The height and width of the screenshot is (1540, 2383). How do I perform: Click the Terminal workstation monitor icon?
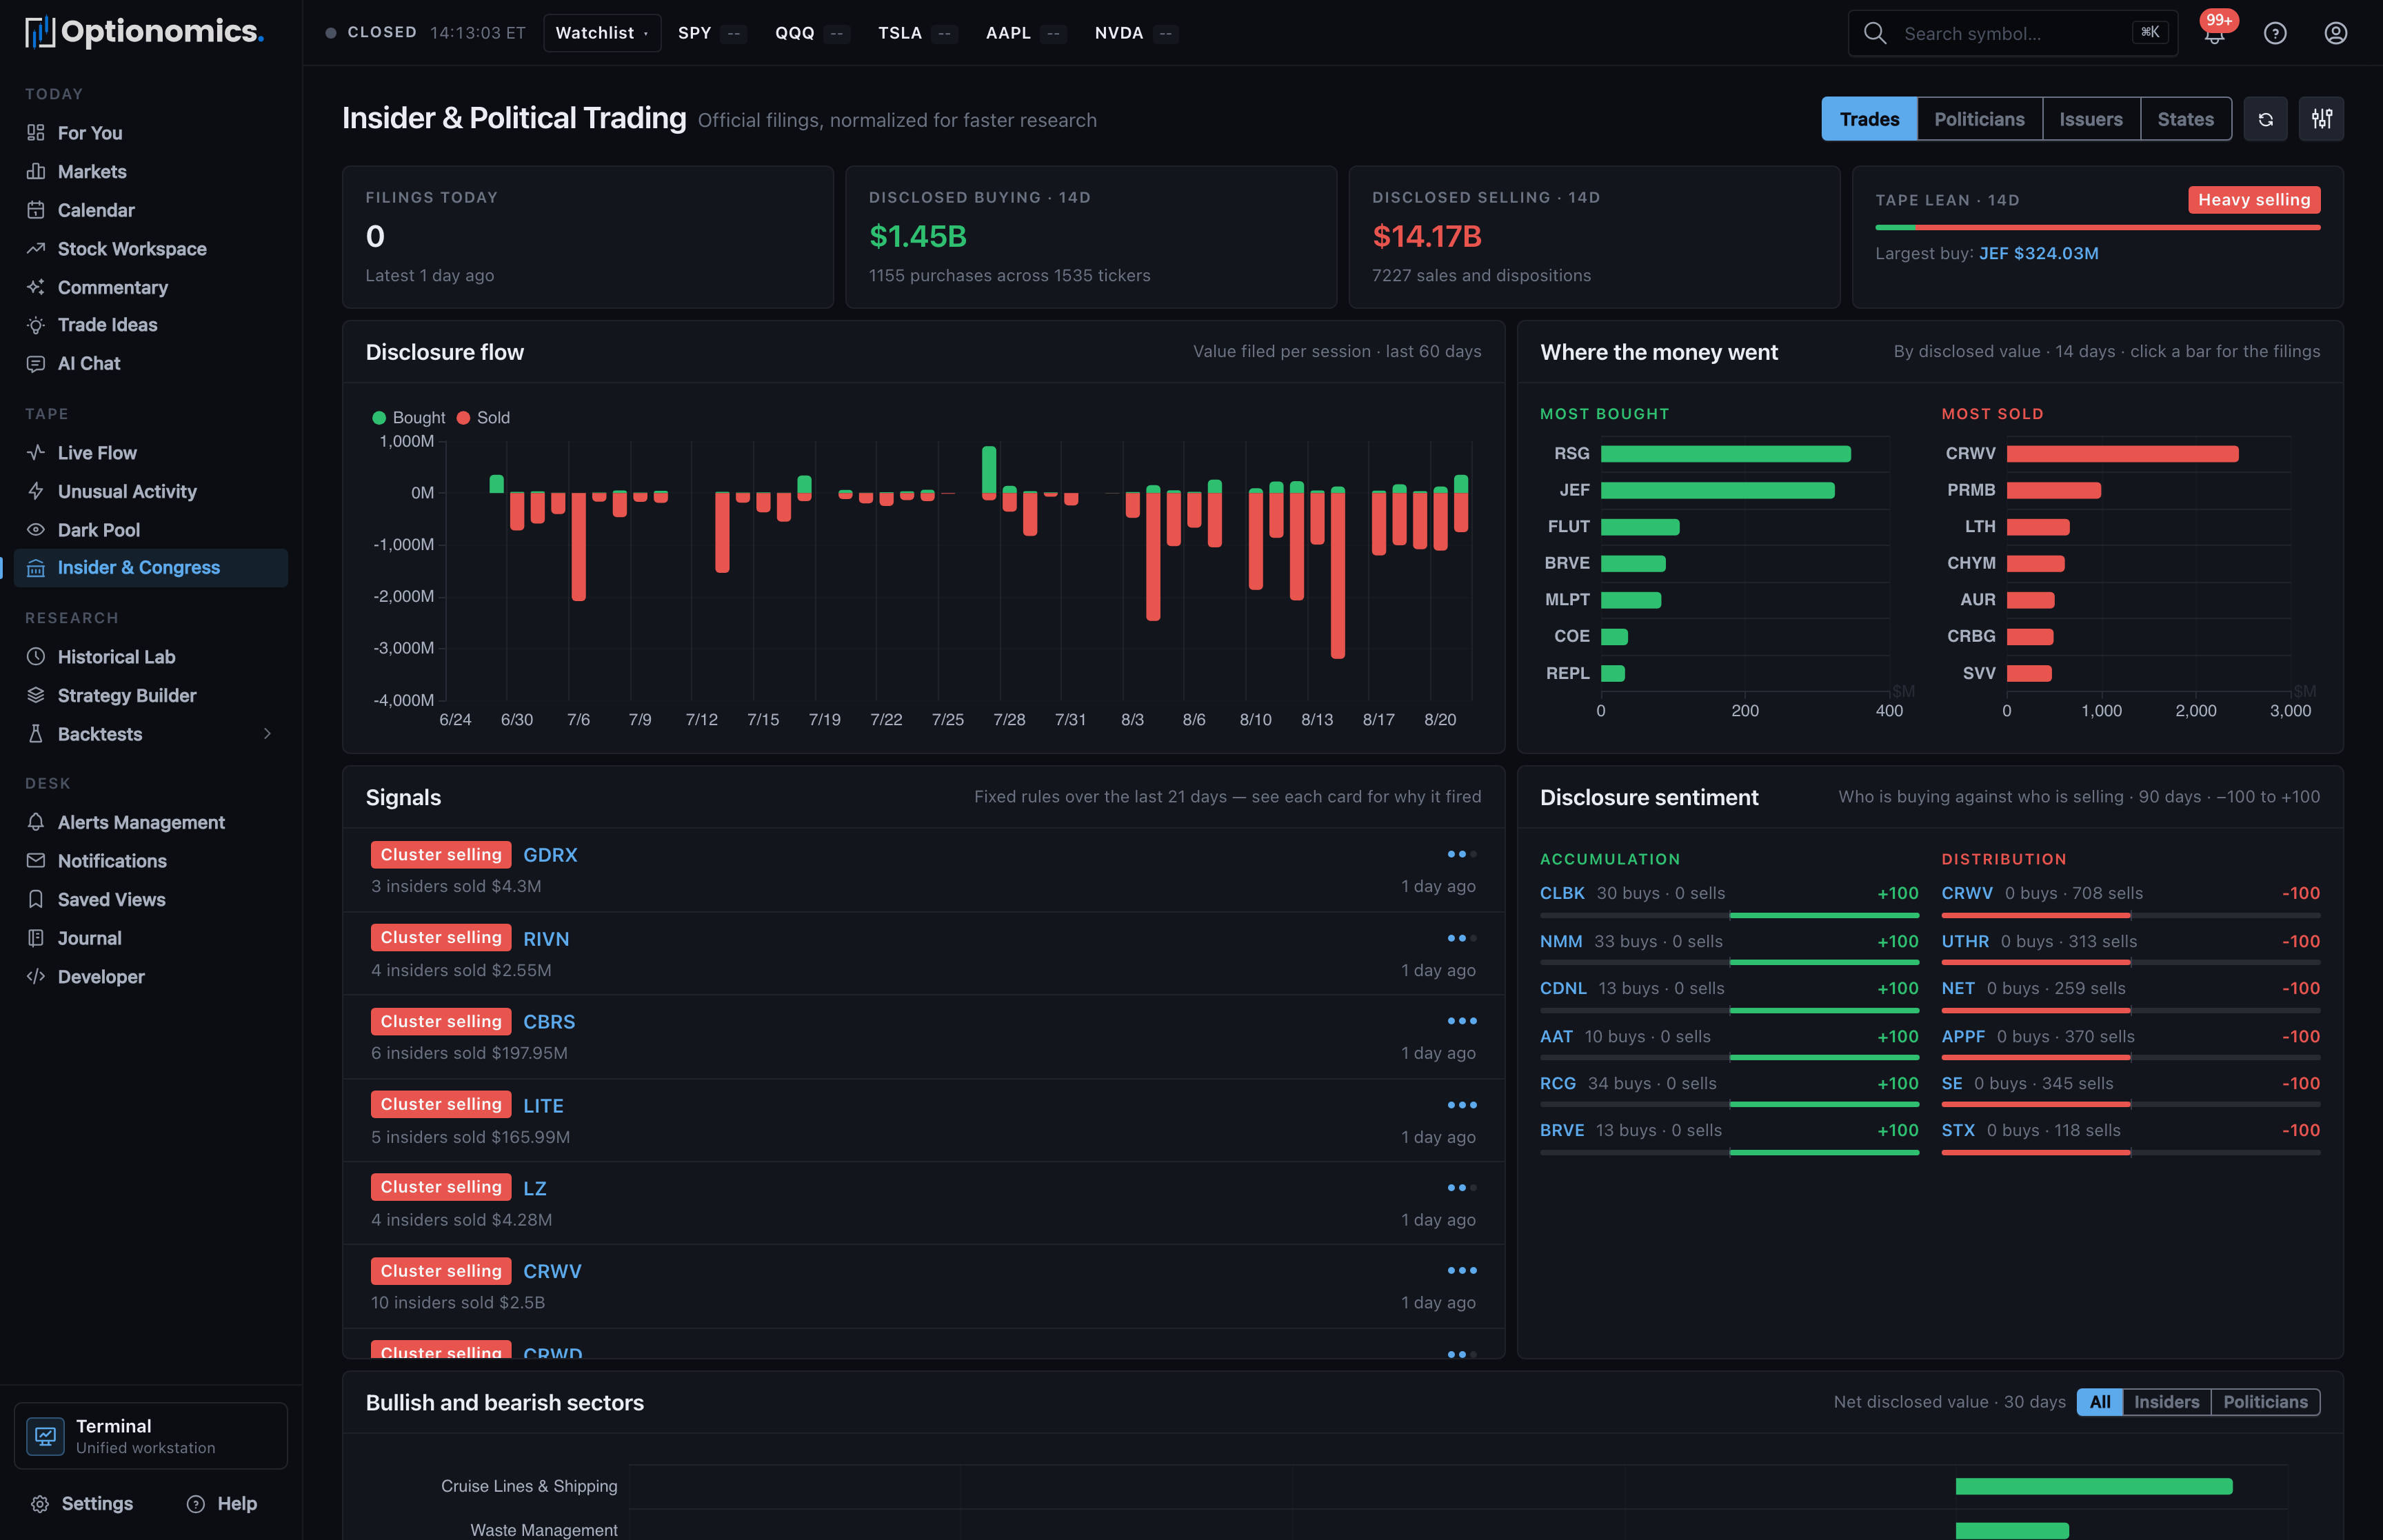click(45, 1436)
